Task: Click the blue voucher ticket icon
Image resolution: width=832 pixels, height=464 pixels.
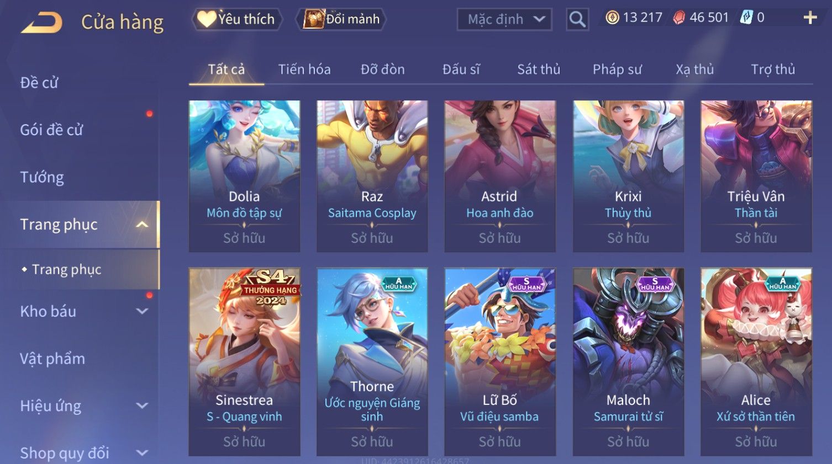Action: point(746,18)
